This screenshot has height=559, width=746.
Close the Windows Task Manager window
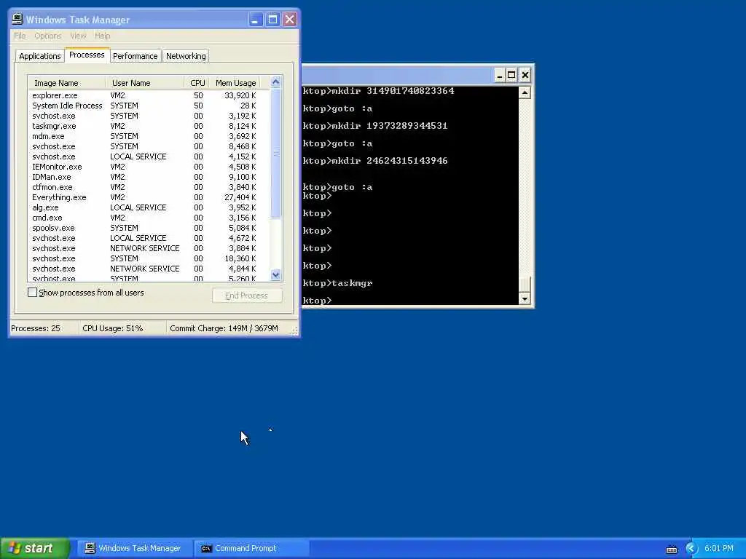tap(290, 20)
